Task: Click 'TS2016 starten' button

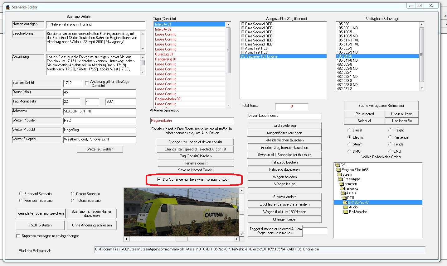Action: tap(40, 225)
